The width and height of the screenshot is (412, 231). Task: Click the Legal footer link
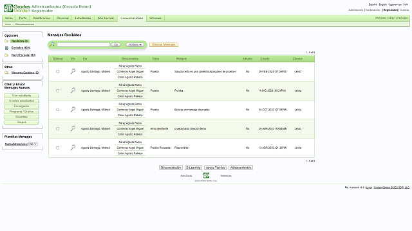(369, 187)
